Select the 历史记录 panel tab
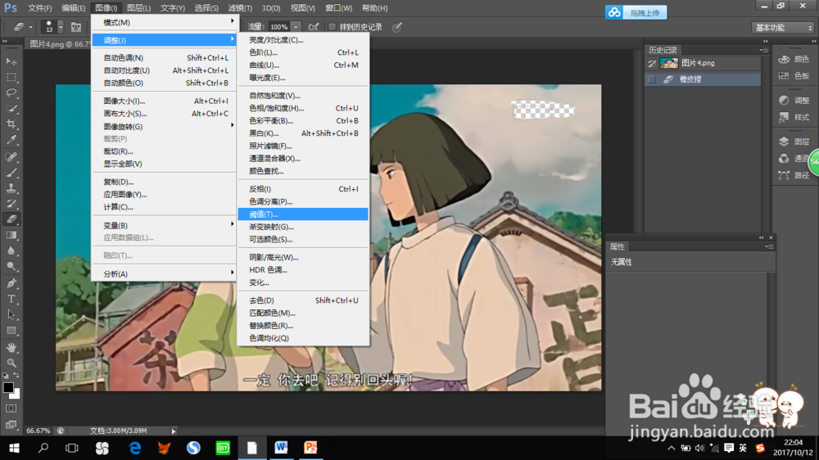The height and width of the screenshot is (460, 819). pos(663,50)
